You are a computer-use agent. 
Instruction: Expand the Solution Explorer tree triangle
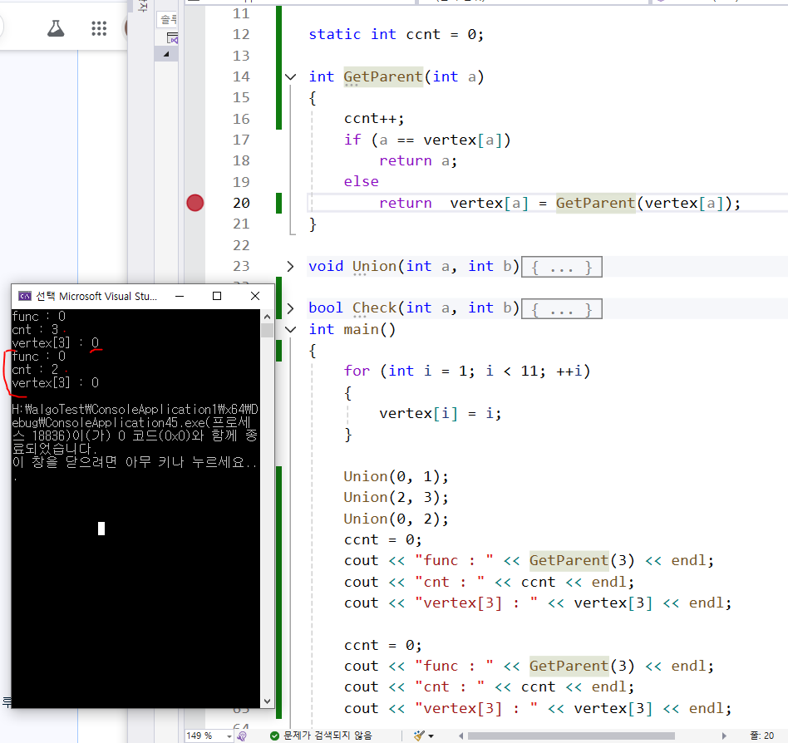point(166,54)
